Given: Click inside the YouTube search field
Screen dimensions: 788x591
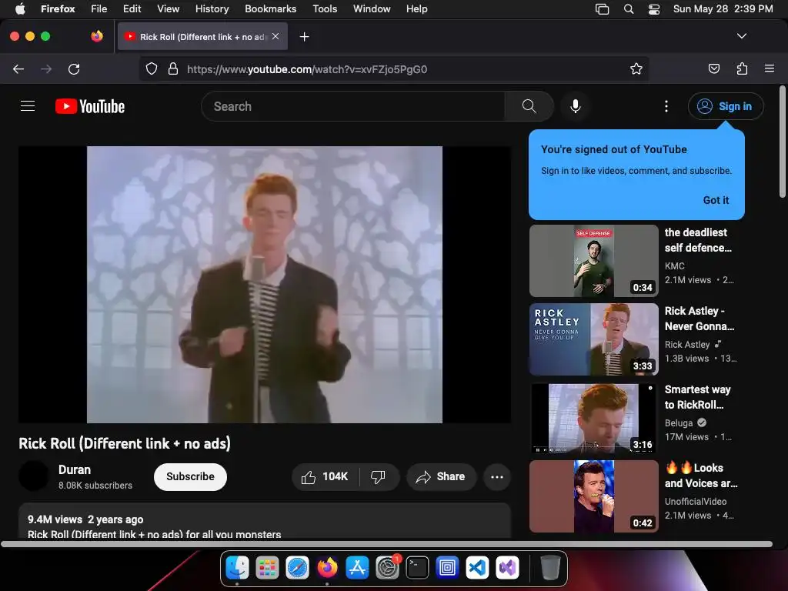Looking at the screenshot, I should (352, 106).
